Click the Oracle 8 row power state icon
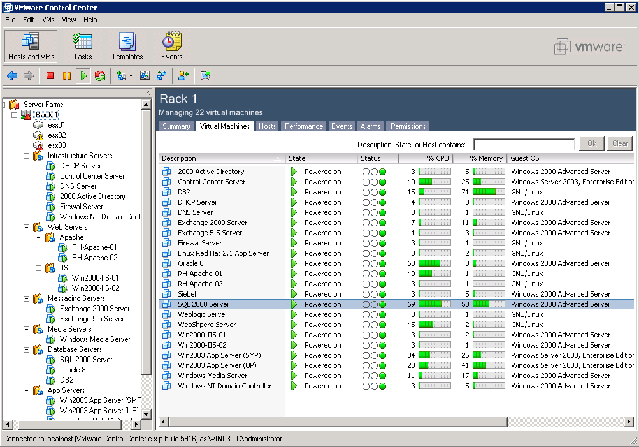This screenshot has height=447, width=639. [294, 263]
